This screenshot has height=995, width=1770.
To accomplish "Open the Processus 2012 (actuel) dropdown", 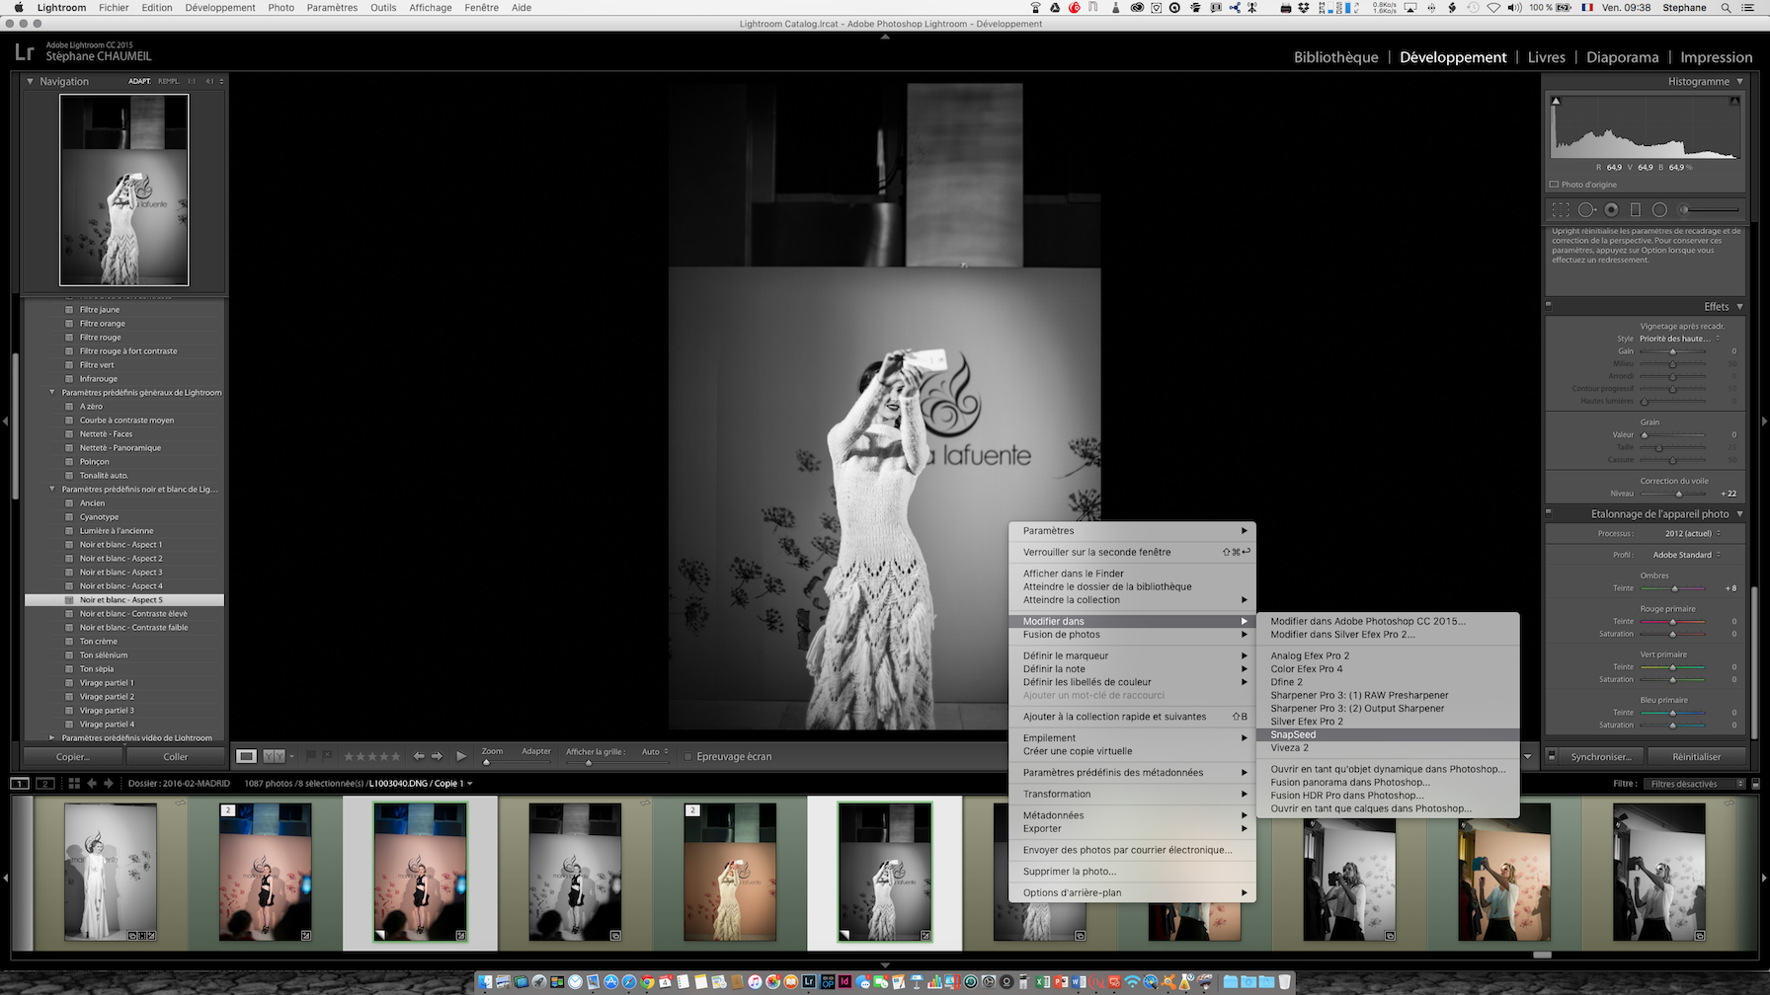I will click(x=1693, y=533).
